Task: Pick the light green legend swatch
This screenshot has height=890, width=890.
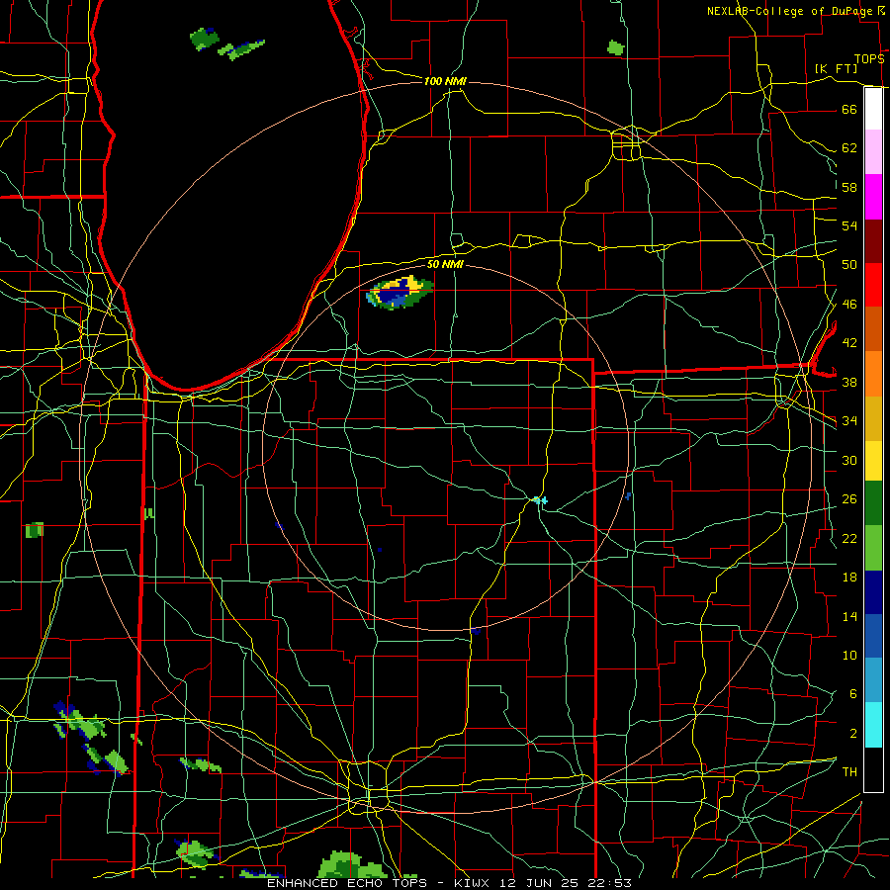Action: [873, 548]
